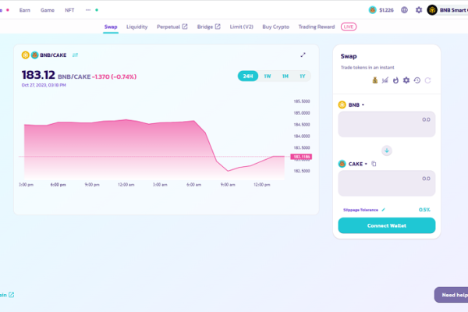The image size is (468, 312).
Task: Open the more menu ellipsis in top nav
Action: pyautogui.click(x=88, y=10)
